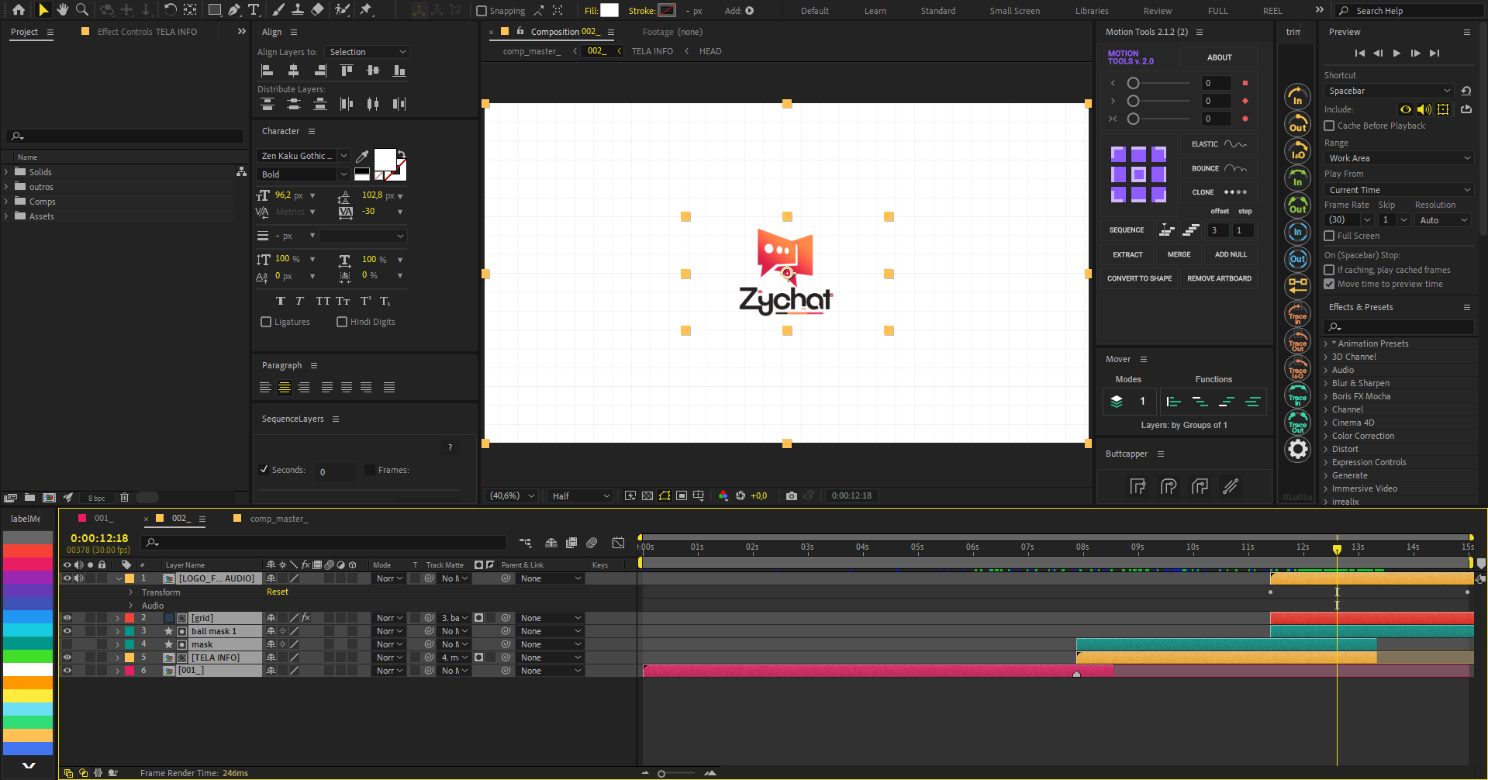Image resolution: width=1488 pixels, height=780 pixels.
Task: Open the comp_master_ timeline tab
Action: click(278, 519)
